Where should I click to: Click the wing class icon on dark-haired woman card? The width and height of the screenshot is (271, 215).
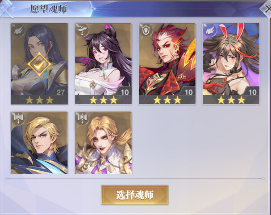tap(18, 31)
